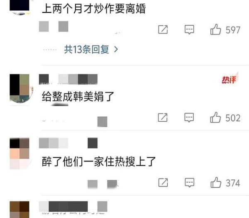The height and width of the screenshot is (218, 249).
Task: Select the comment text 上两个月才炒作要离婚
Action: click(x=94, y=9)
